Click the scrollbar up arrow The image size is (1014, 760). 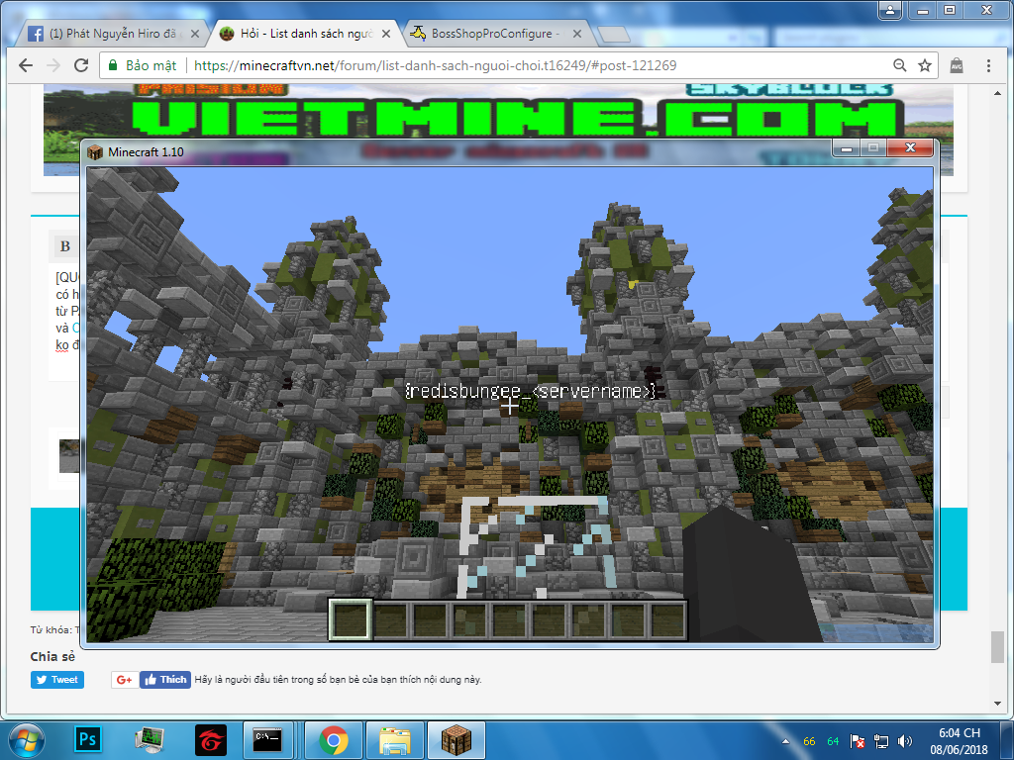tap(996, 93)
